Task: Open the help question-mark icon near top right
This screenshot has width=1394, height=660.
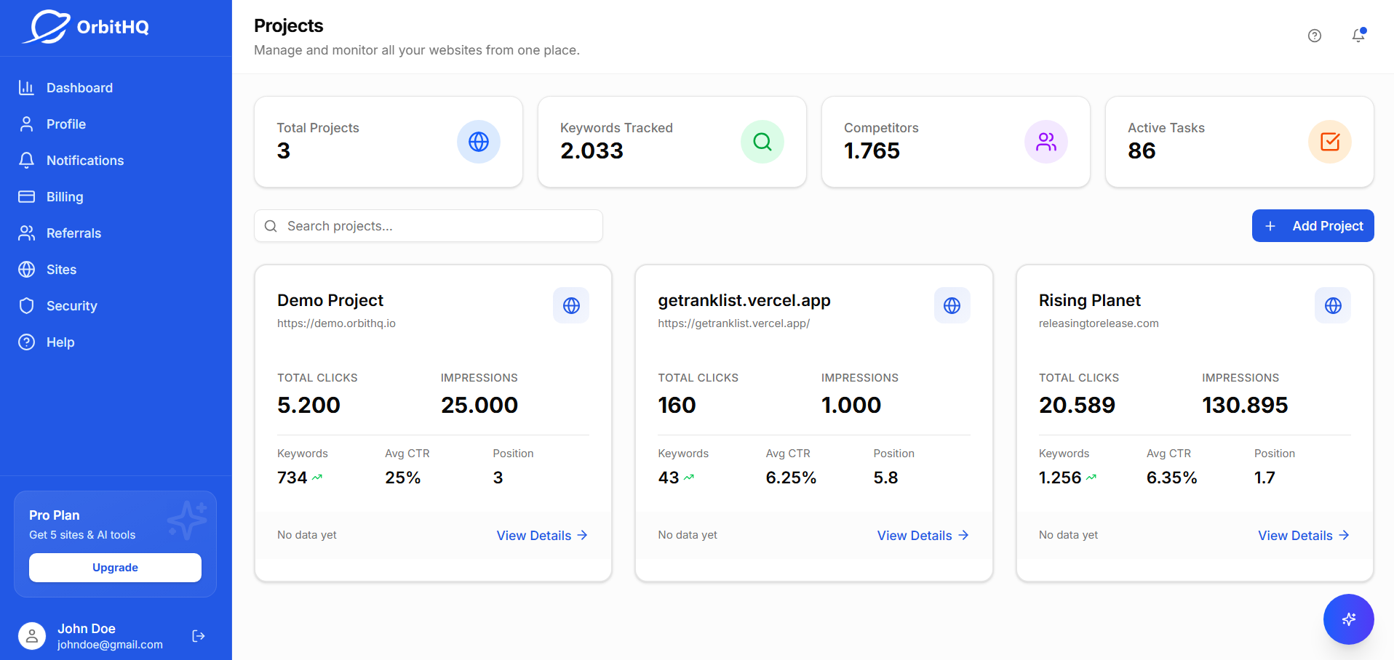Action: tap(1314, 36)
